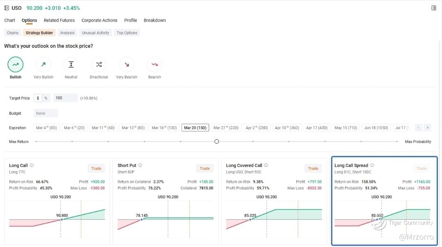Viewport: 442px width, 247px height.
Task: Open the Related Futures tab
Action: 59,20
